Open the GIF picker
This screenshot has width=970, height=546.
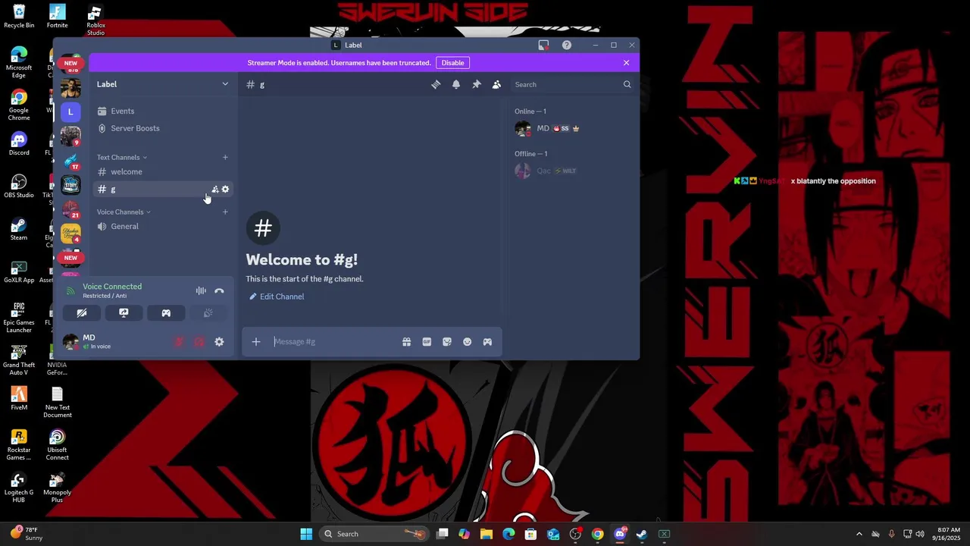(x=427, y=342)
